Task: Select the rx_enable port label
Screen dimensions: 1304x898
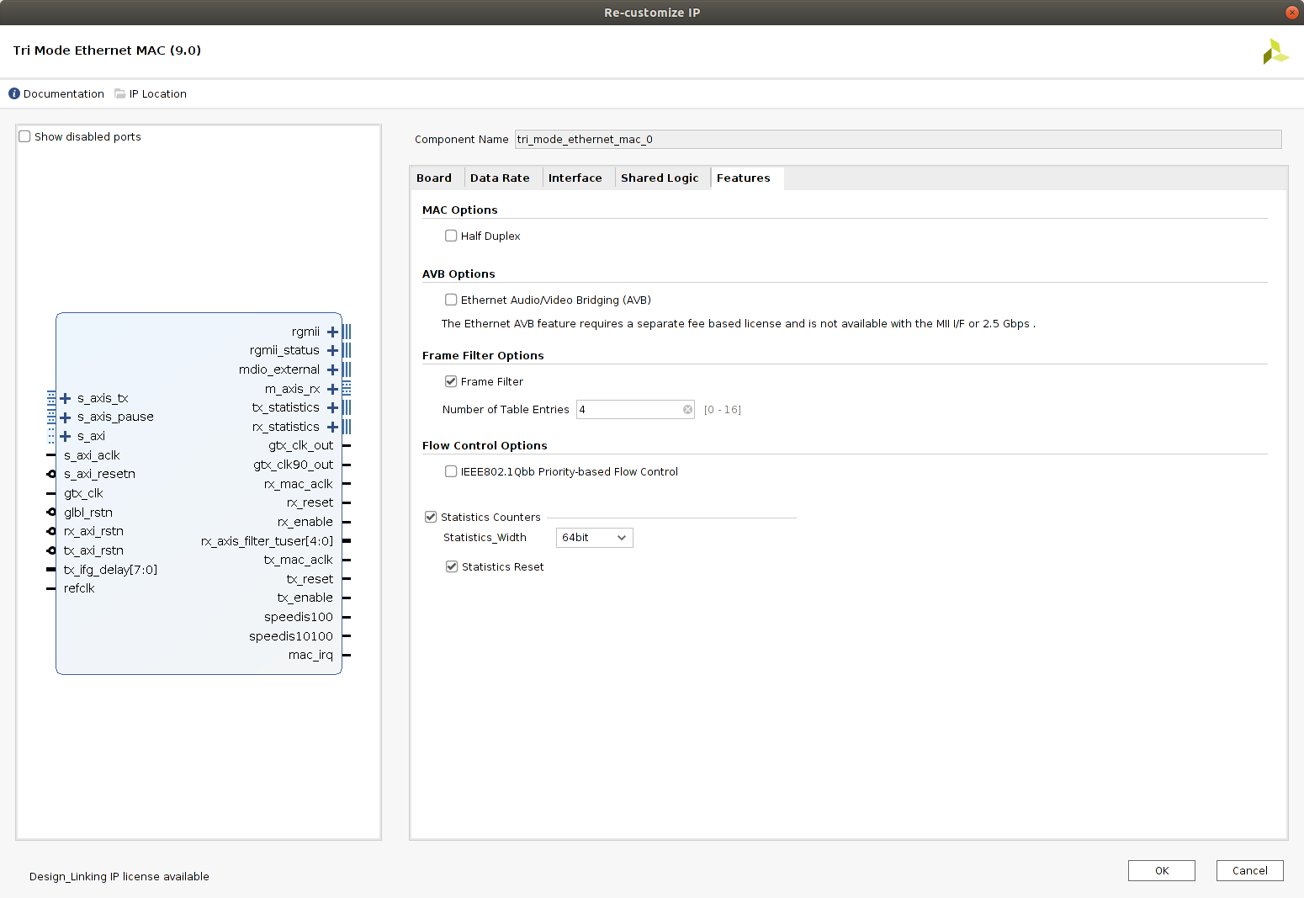Action: tap(305, 522)
